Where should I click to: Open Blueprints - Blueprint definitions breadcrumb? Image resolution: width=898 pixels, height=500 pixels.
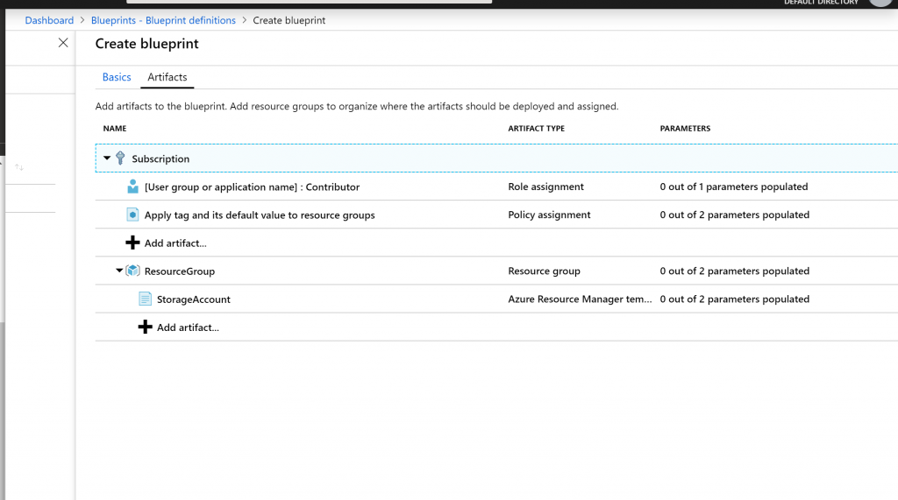(163, 20)
